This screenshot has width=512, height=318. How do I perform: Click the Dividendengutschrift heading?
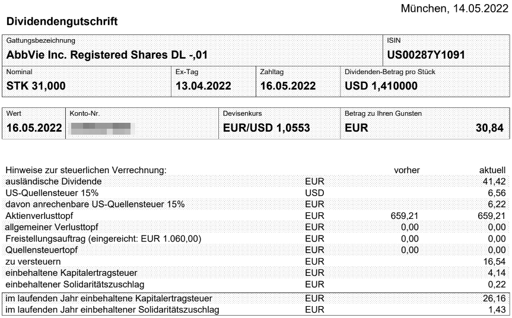coord(62,21)
